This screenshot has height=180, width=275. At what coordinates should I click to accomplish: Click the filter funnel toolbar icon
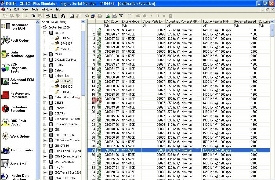121,16
